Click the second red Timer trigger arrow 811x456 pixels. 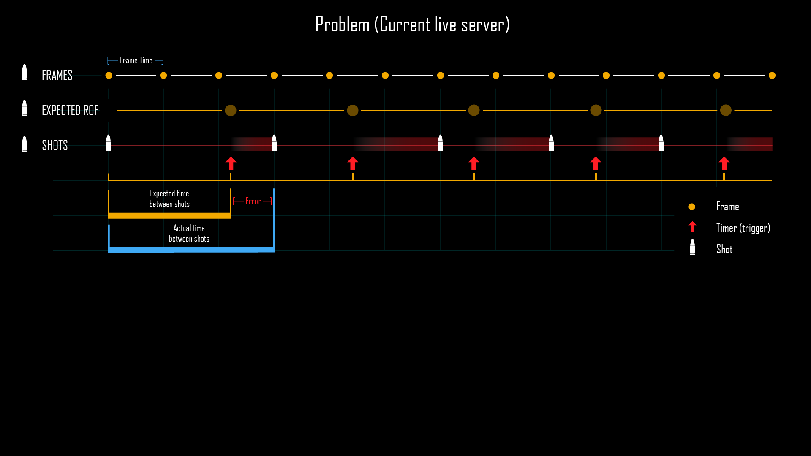coord(352,164)
